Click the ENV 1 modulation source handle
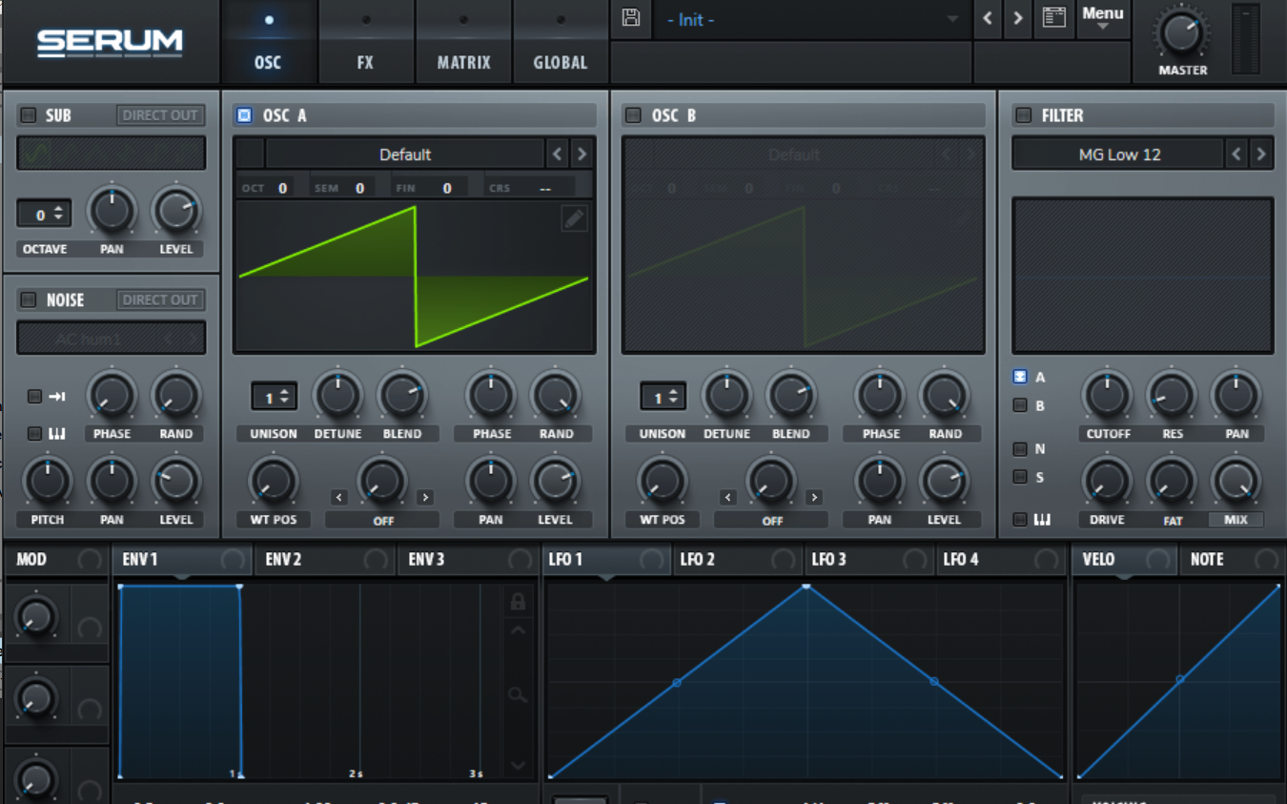The width and height of the screenshot is (1287, 804). 232,560
